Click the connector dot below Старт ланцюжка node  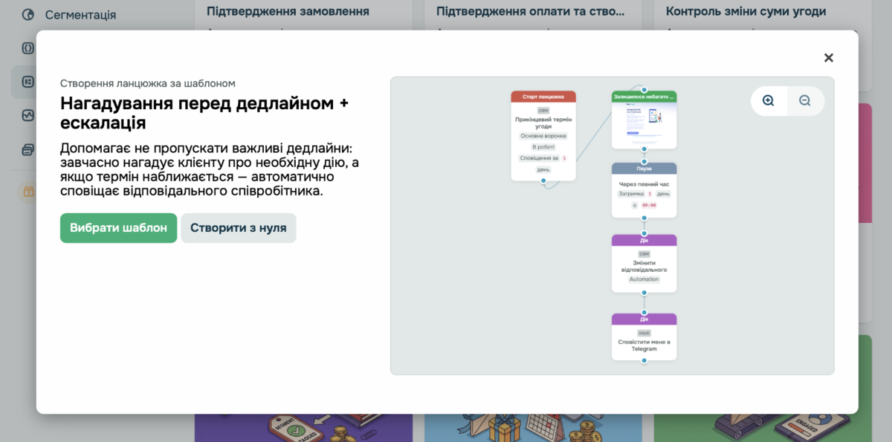[543, 181]
